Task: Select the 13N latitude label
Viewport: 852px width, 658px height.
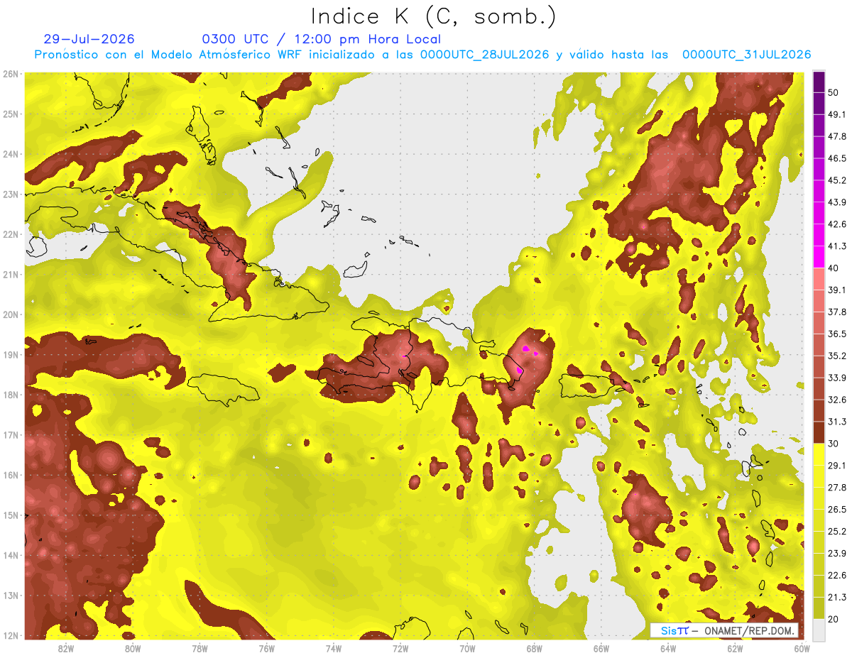Action: [x=11, y=596]
